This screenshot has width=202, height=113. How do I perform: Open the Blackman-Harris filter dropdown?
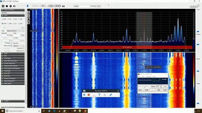click(x=15, y=31)
